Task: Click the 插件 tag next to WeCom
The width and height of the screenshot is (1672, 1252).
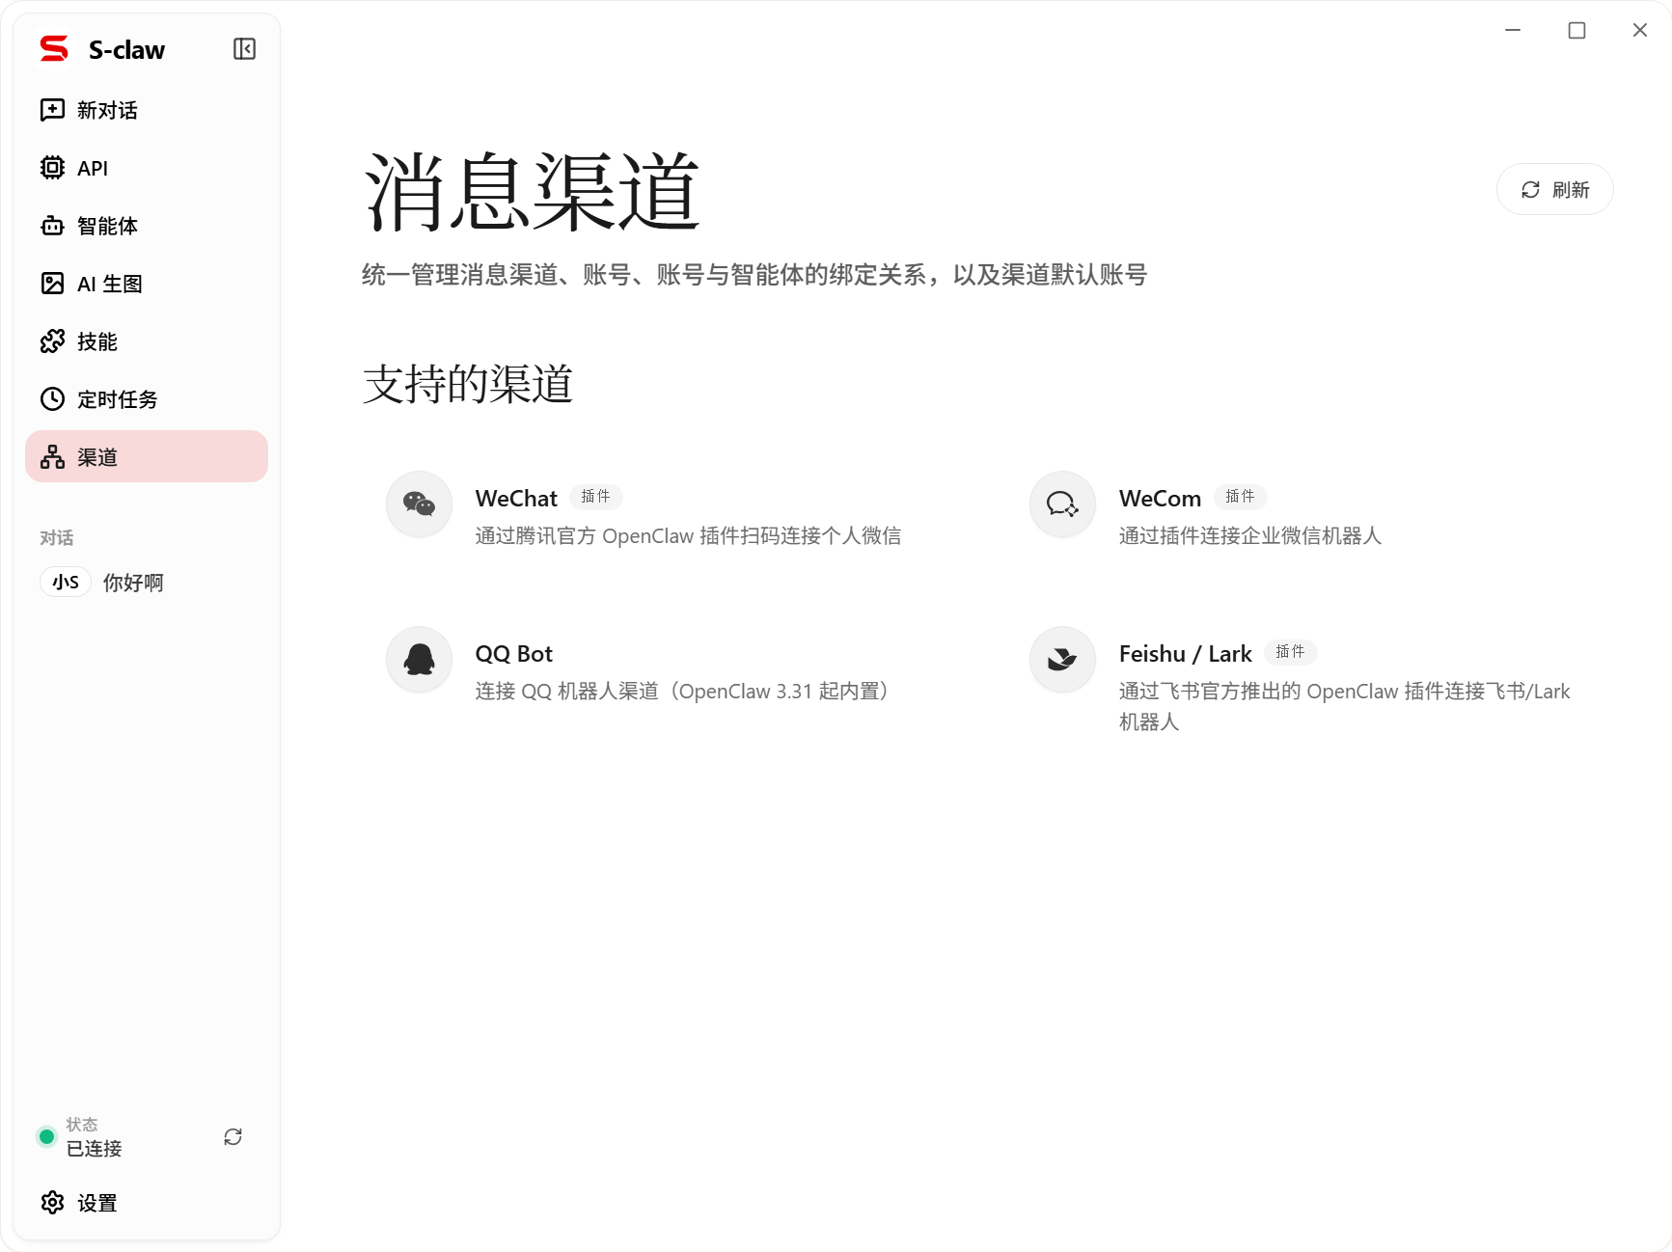Action: coord(1240,497)
